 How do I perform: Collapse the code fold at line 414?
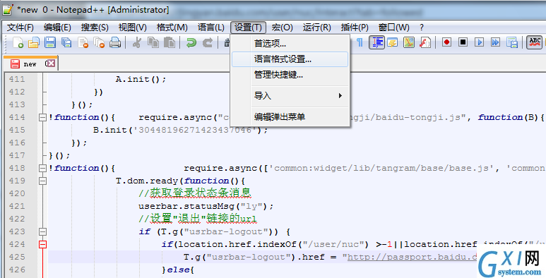[42, 118]
